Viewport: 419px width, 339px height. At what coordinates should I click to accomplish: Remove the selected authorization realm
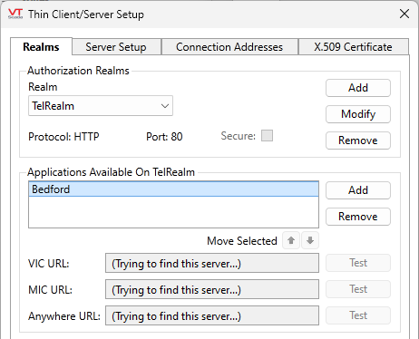tap(358, 140)
